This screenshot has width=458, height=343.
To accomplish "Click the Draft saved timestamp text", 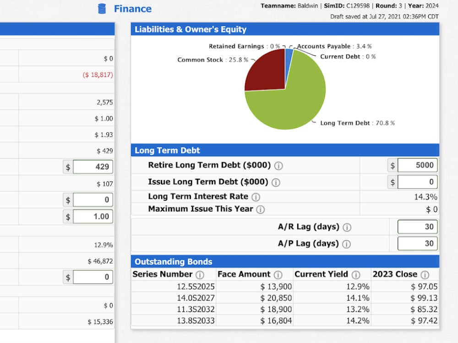I will [x=384, y=16].
